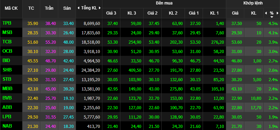Click the KL 1 column header

(x=214, y=13)
